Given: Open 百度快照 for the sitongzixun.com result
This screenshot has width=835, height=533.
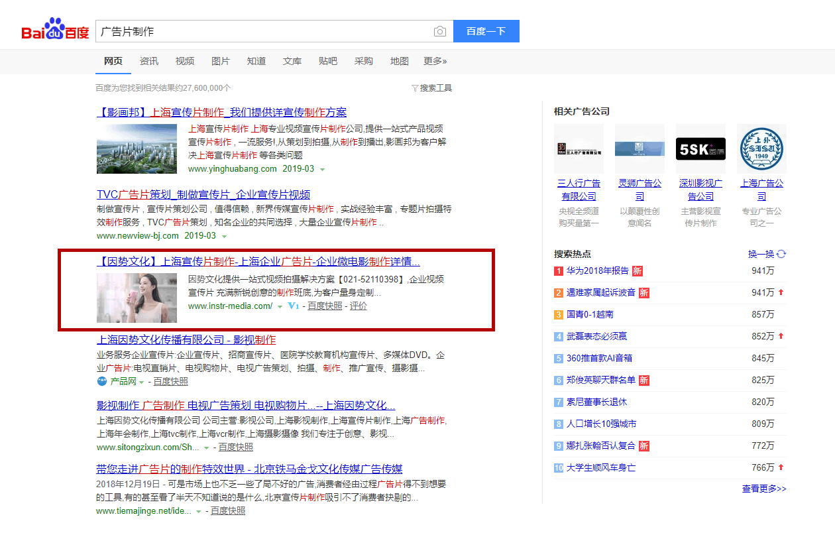Looking at the screenshot, I should click(236, 447).
